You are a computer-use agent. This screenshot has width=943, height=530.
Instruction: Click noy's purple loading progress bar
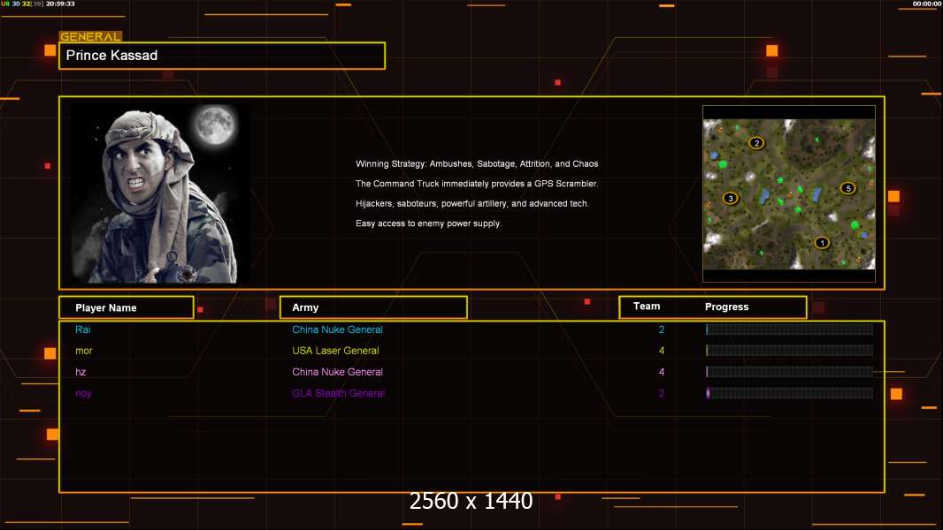(x=789, y=393)
